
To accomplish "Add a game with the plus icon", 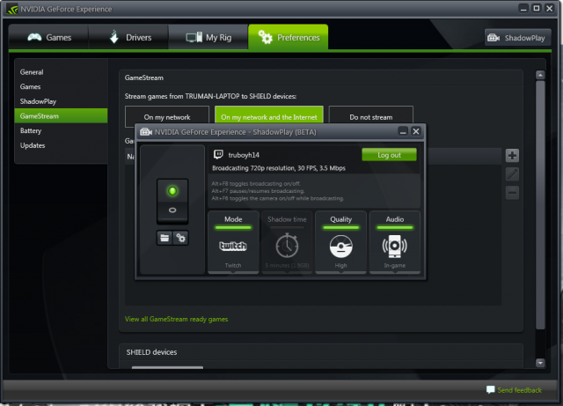I will click(x=512, y=156).
